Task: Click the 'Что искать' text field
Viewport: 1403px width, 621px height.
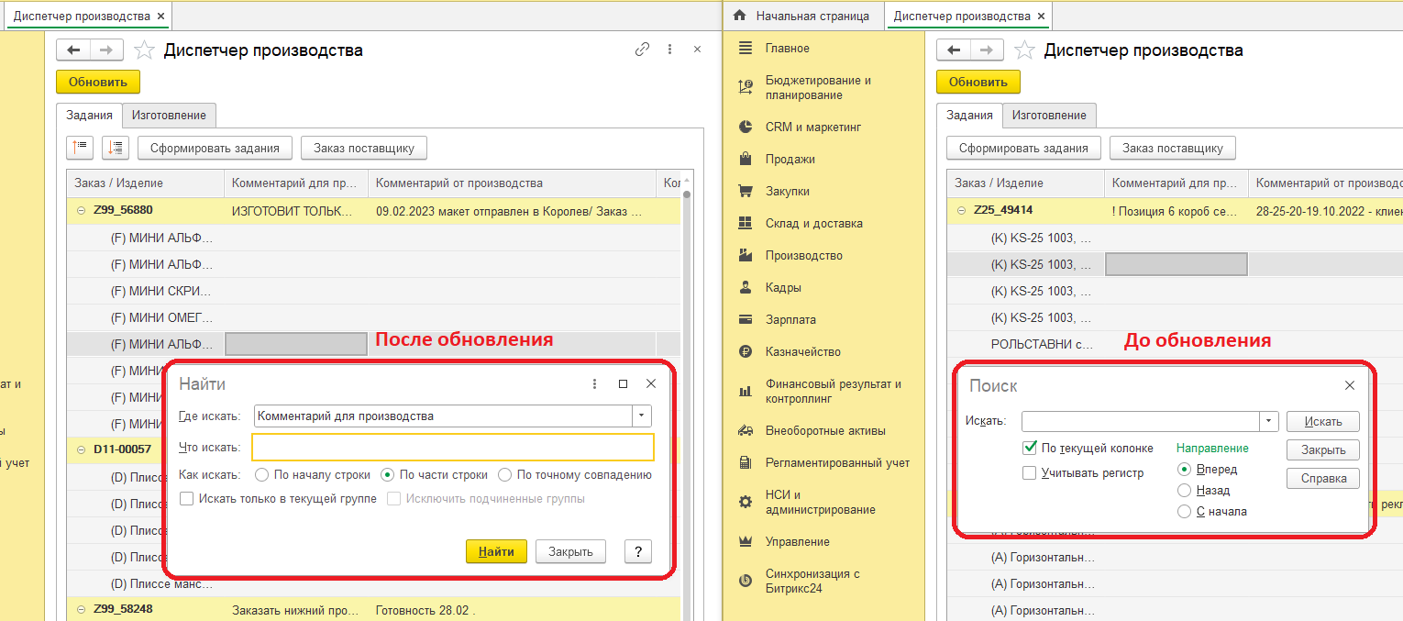Action: [x=452, y=447]
